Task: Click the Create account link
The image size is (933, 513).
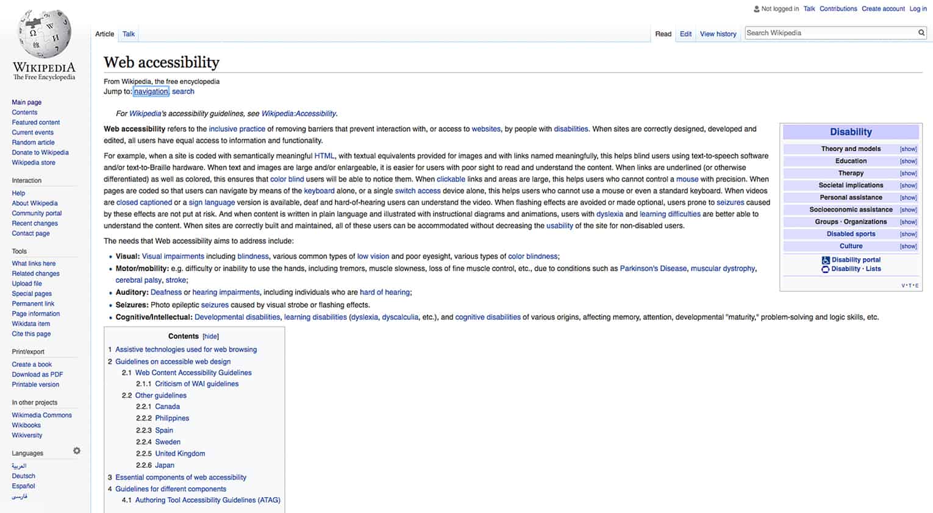Action: pyautogui.click(x=883, y=9)
